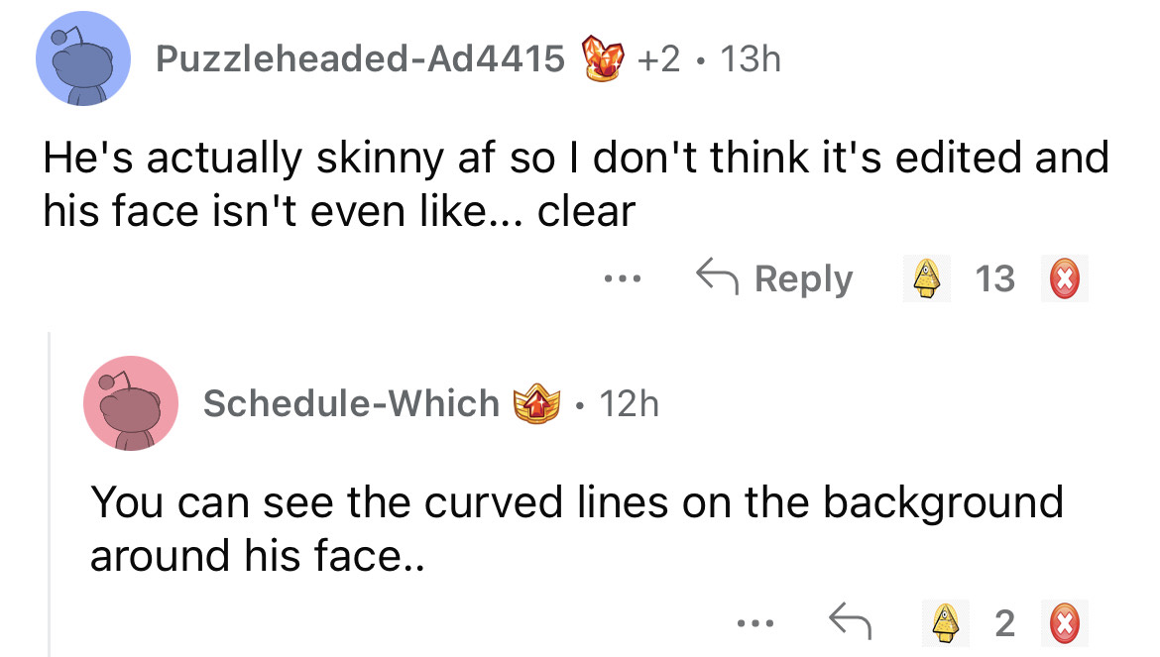Click the reply text about curved lines
Viewport: 1160px width, 657px height.
[x=575, y=527]
